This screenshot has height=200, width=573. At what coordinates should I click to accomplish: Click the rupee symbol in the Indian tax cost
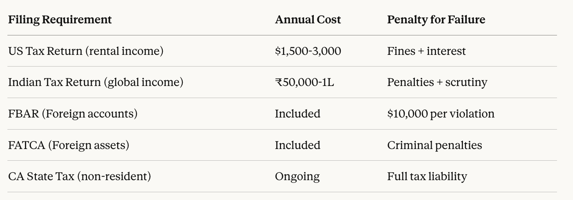point(278,82)
